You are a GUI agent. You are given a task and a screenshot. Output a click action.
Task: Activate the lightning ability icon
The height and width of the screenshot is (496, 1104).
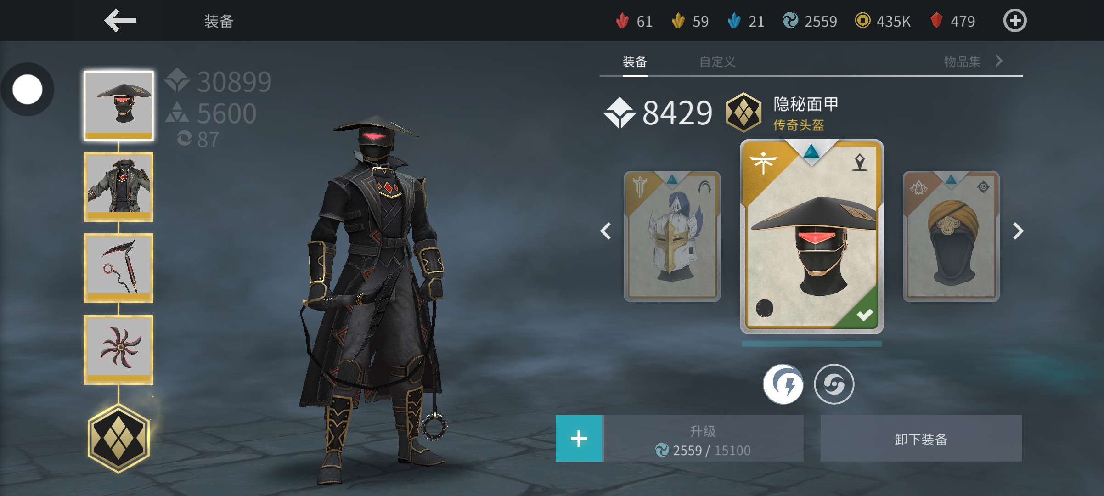(783, 384)
